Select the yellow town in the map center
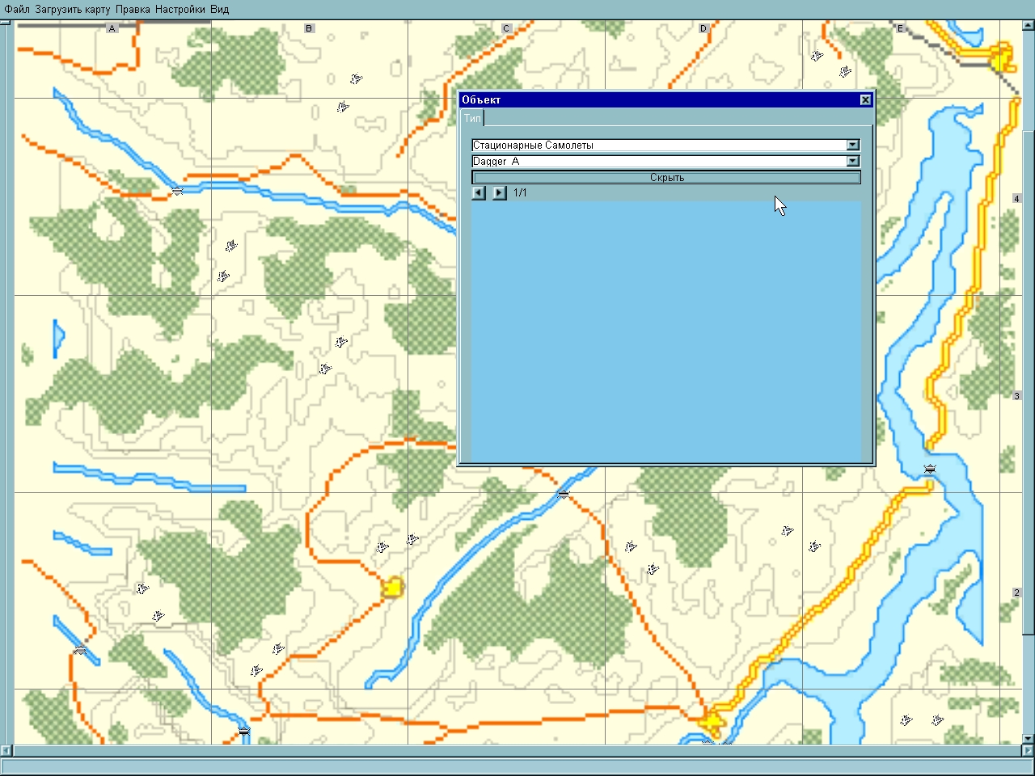 click(x=392, y=588)
